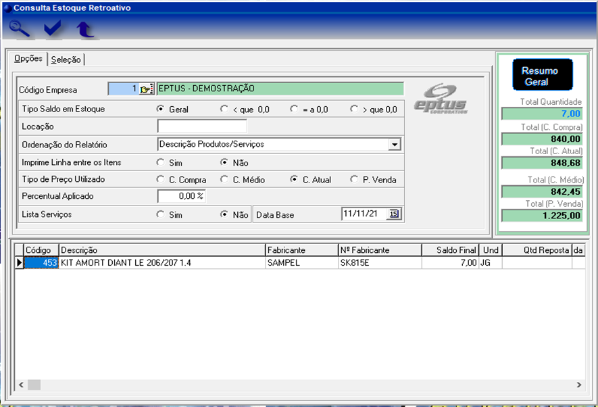Click the horizontal scrollbar right arrow
This screenshot has width=598, height=407.
tap(579, 385)
